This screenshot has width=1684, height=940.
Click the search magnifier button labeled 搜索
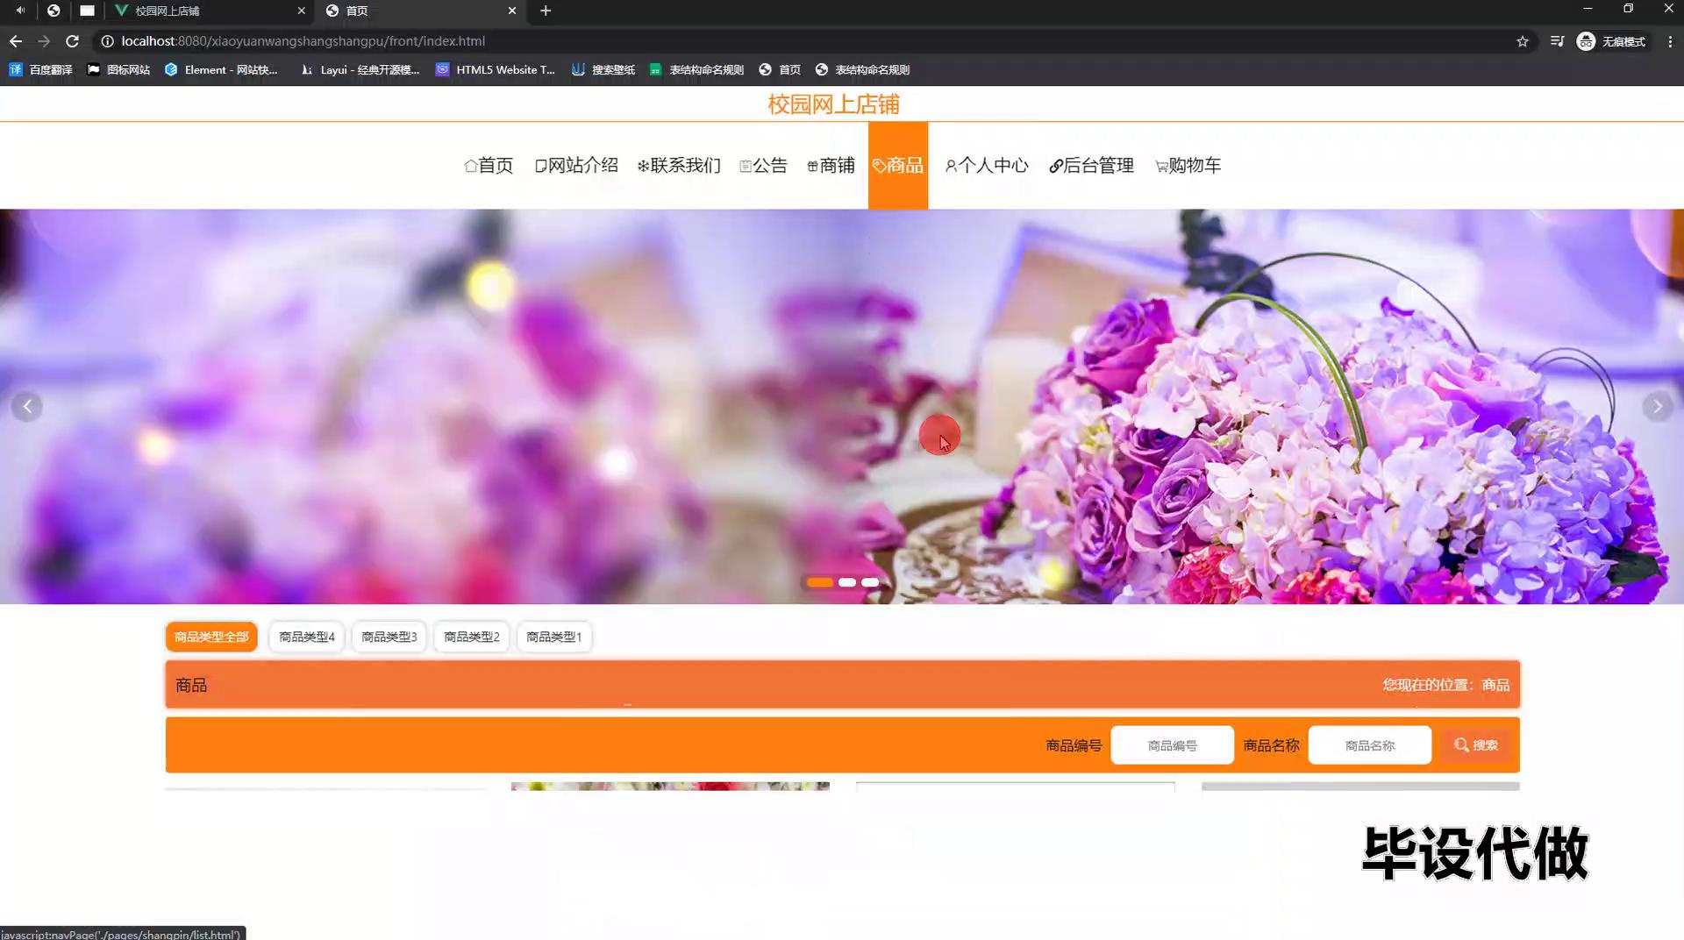pos(1476,745)
